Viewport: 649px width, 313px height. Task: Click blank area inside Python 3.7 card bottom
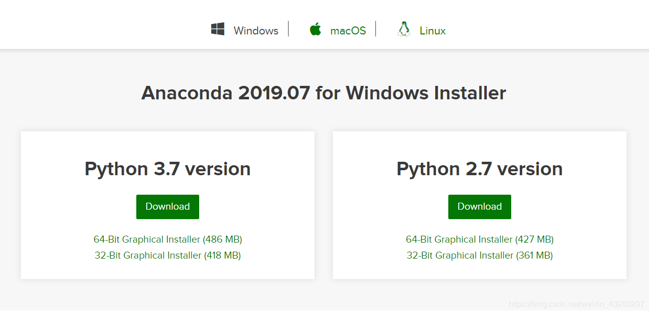click(x=168, y=271)
